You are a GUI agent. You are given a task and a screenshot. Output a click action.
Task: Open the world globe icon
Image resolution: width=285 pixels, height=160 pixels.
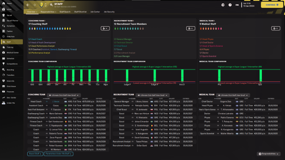click(x=223, y=5)
